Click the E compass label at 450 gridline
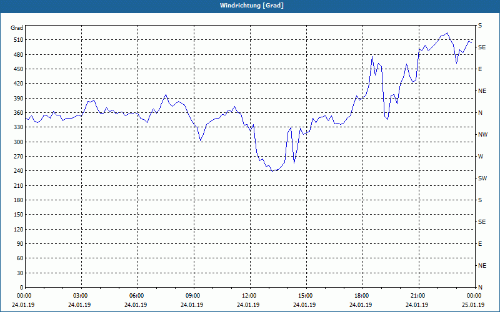Viewport: 500px width, 312px height. [x=480, y=69]
